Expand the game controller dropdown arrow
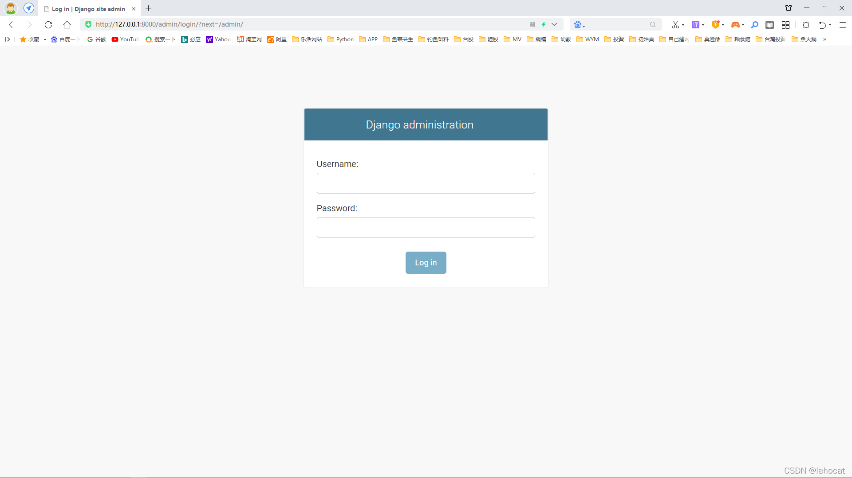Screen dimensions: 852x478 coord(743,25)
